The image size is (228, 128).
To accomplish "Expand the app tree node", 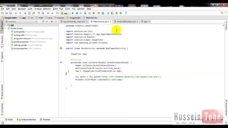I will click(x=5, y=25).
